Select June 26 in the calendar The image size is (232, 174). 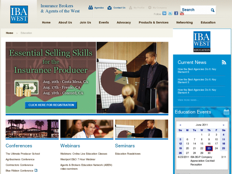pyautogui.click(x=180, y=153)
